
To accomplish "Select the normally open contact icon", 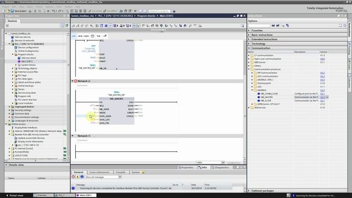I will point(74,36).
